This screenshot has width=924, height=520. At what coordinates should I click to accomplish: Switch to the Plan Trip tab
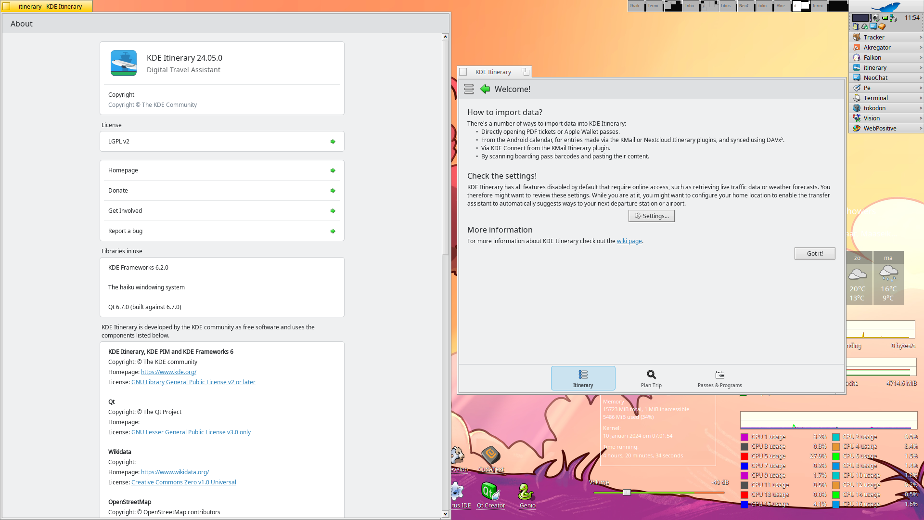[651, 378]
